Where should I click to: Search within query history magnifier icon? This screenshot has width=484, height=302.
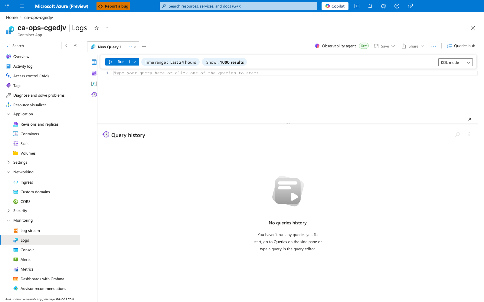click(x=457, y=135)
